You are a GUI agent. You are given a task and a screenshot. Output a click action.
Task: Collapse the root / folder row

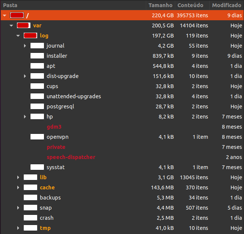(5, 15)
